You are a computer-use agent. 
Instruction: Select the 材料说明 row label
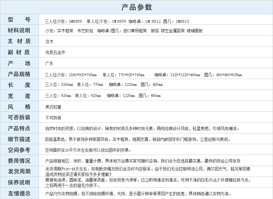19,30
